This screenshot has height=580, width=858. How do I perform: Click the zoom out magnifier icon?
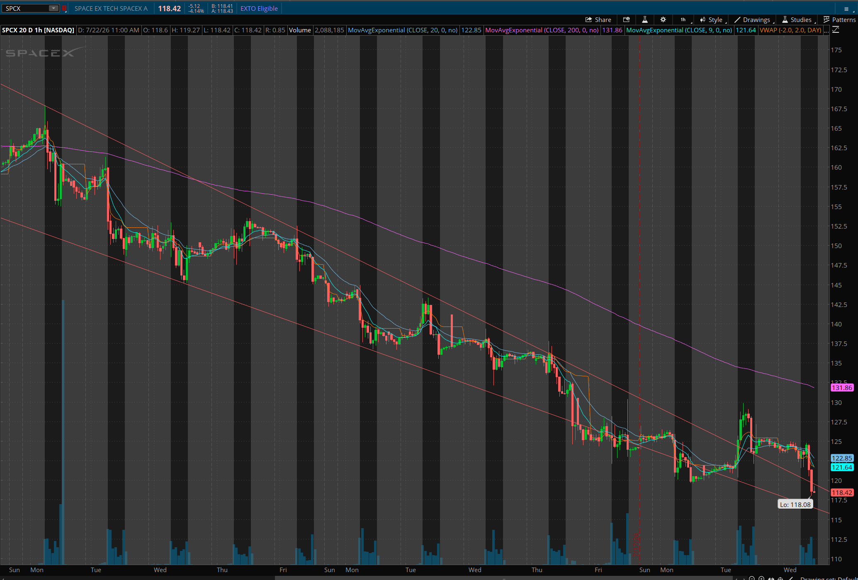(x=752, y=578)
